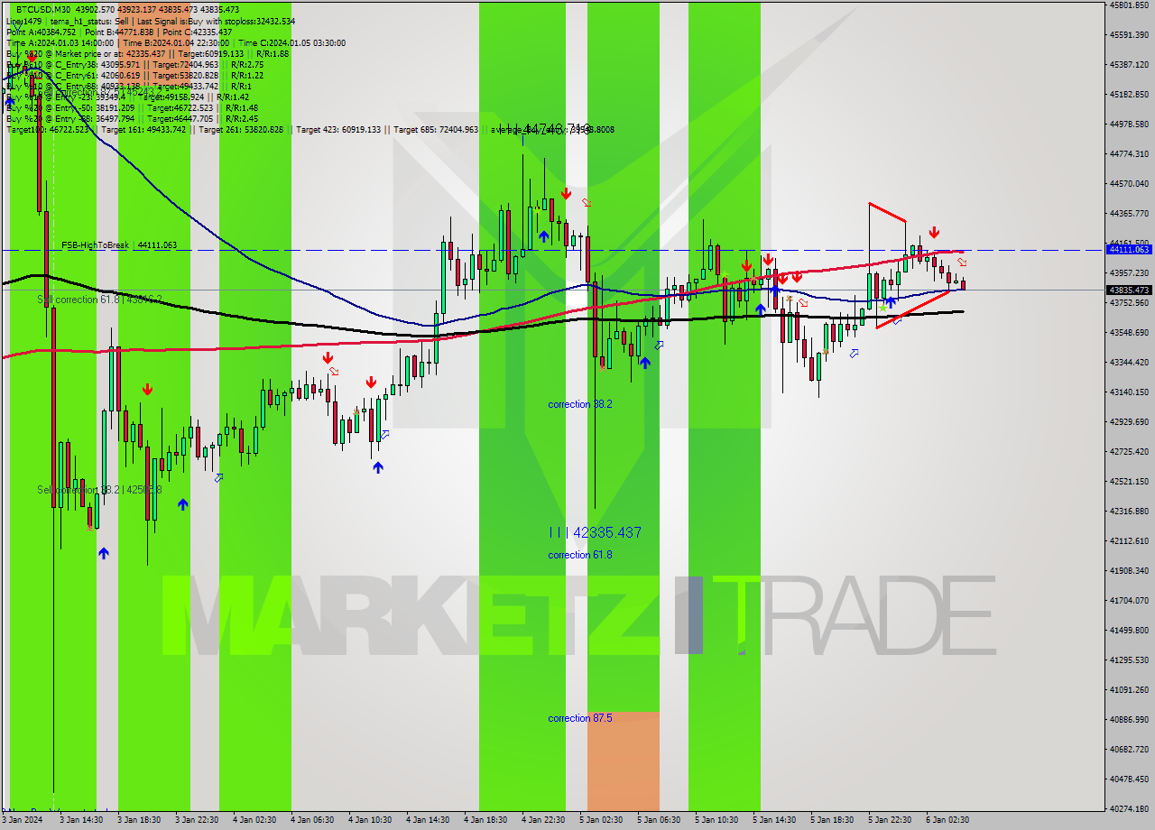Click the '6 Jan 02:30' time label
The height and width of the screenshot is (830, 1155).
(947, 820)
